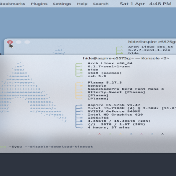Click the background window title 'hide@aspire-e5575g'
Viewport: 176px width, 176px height.
click(152, 42)
